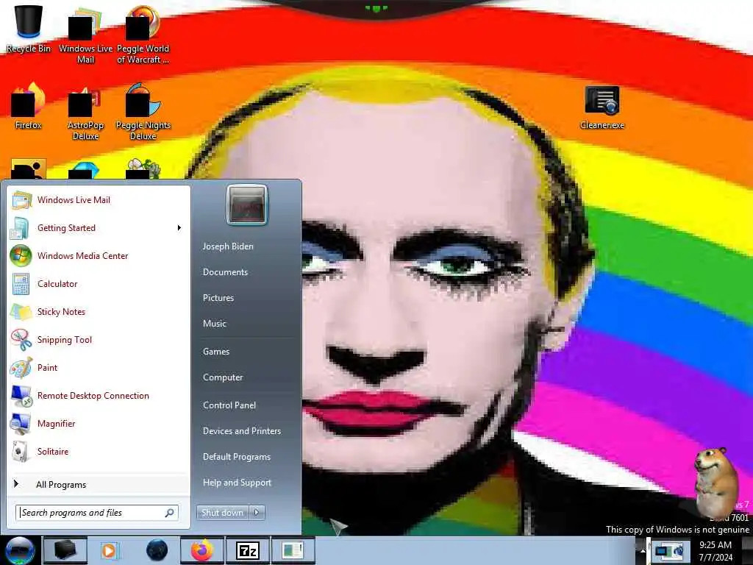
Task: Launch Peggle World of Warcraft desktop shortcut
Action: [x=143, y=35]
